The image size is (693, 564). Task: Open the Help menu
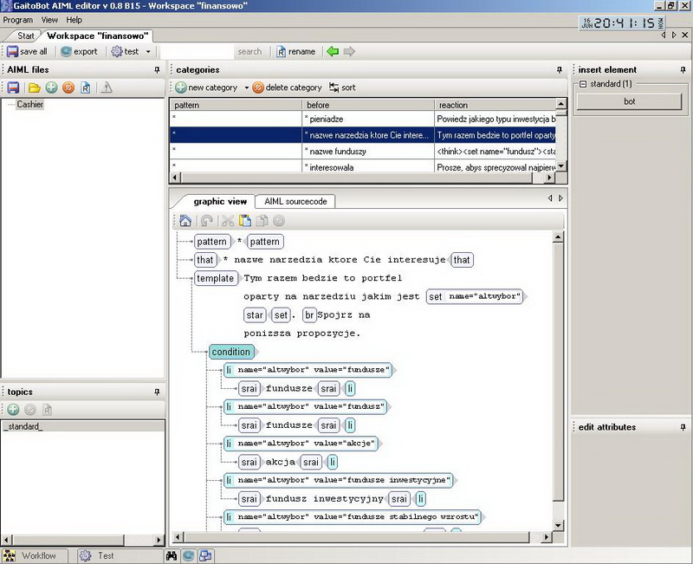tap(74, 20)
